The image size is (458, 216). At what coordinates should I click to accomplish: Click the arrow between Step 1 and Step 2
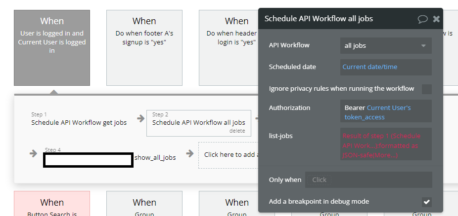tap(141, 118)
